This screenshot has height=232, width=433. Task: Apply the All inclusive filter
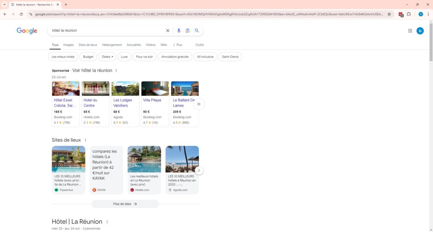click(205, 57)
